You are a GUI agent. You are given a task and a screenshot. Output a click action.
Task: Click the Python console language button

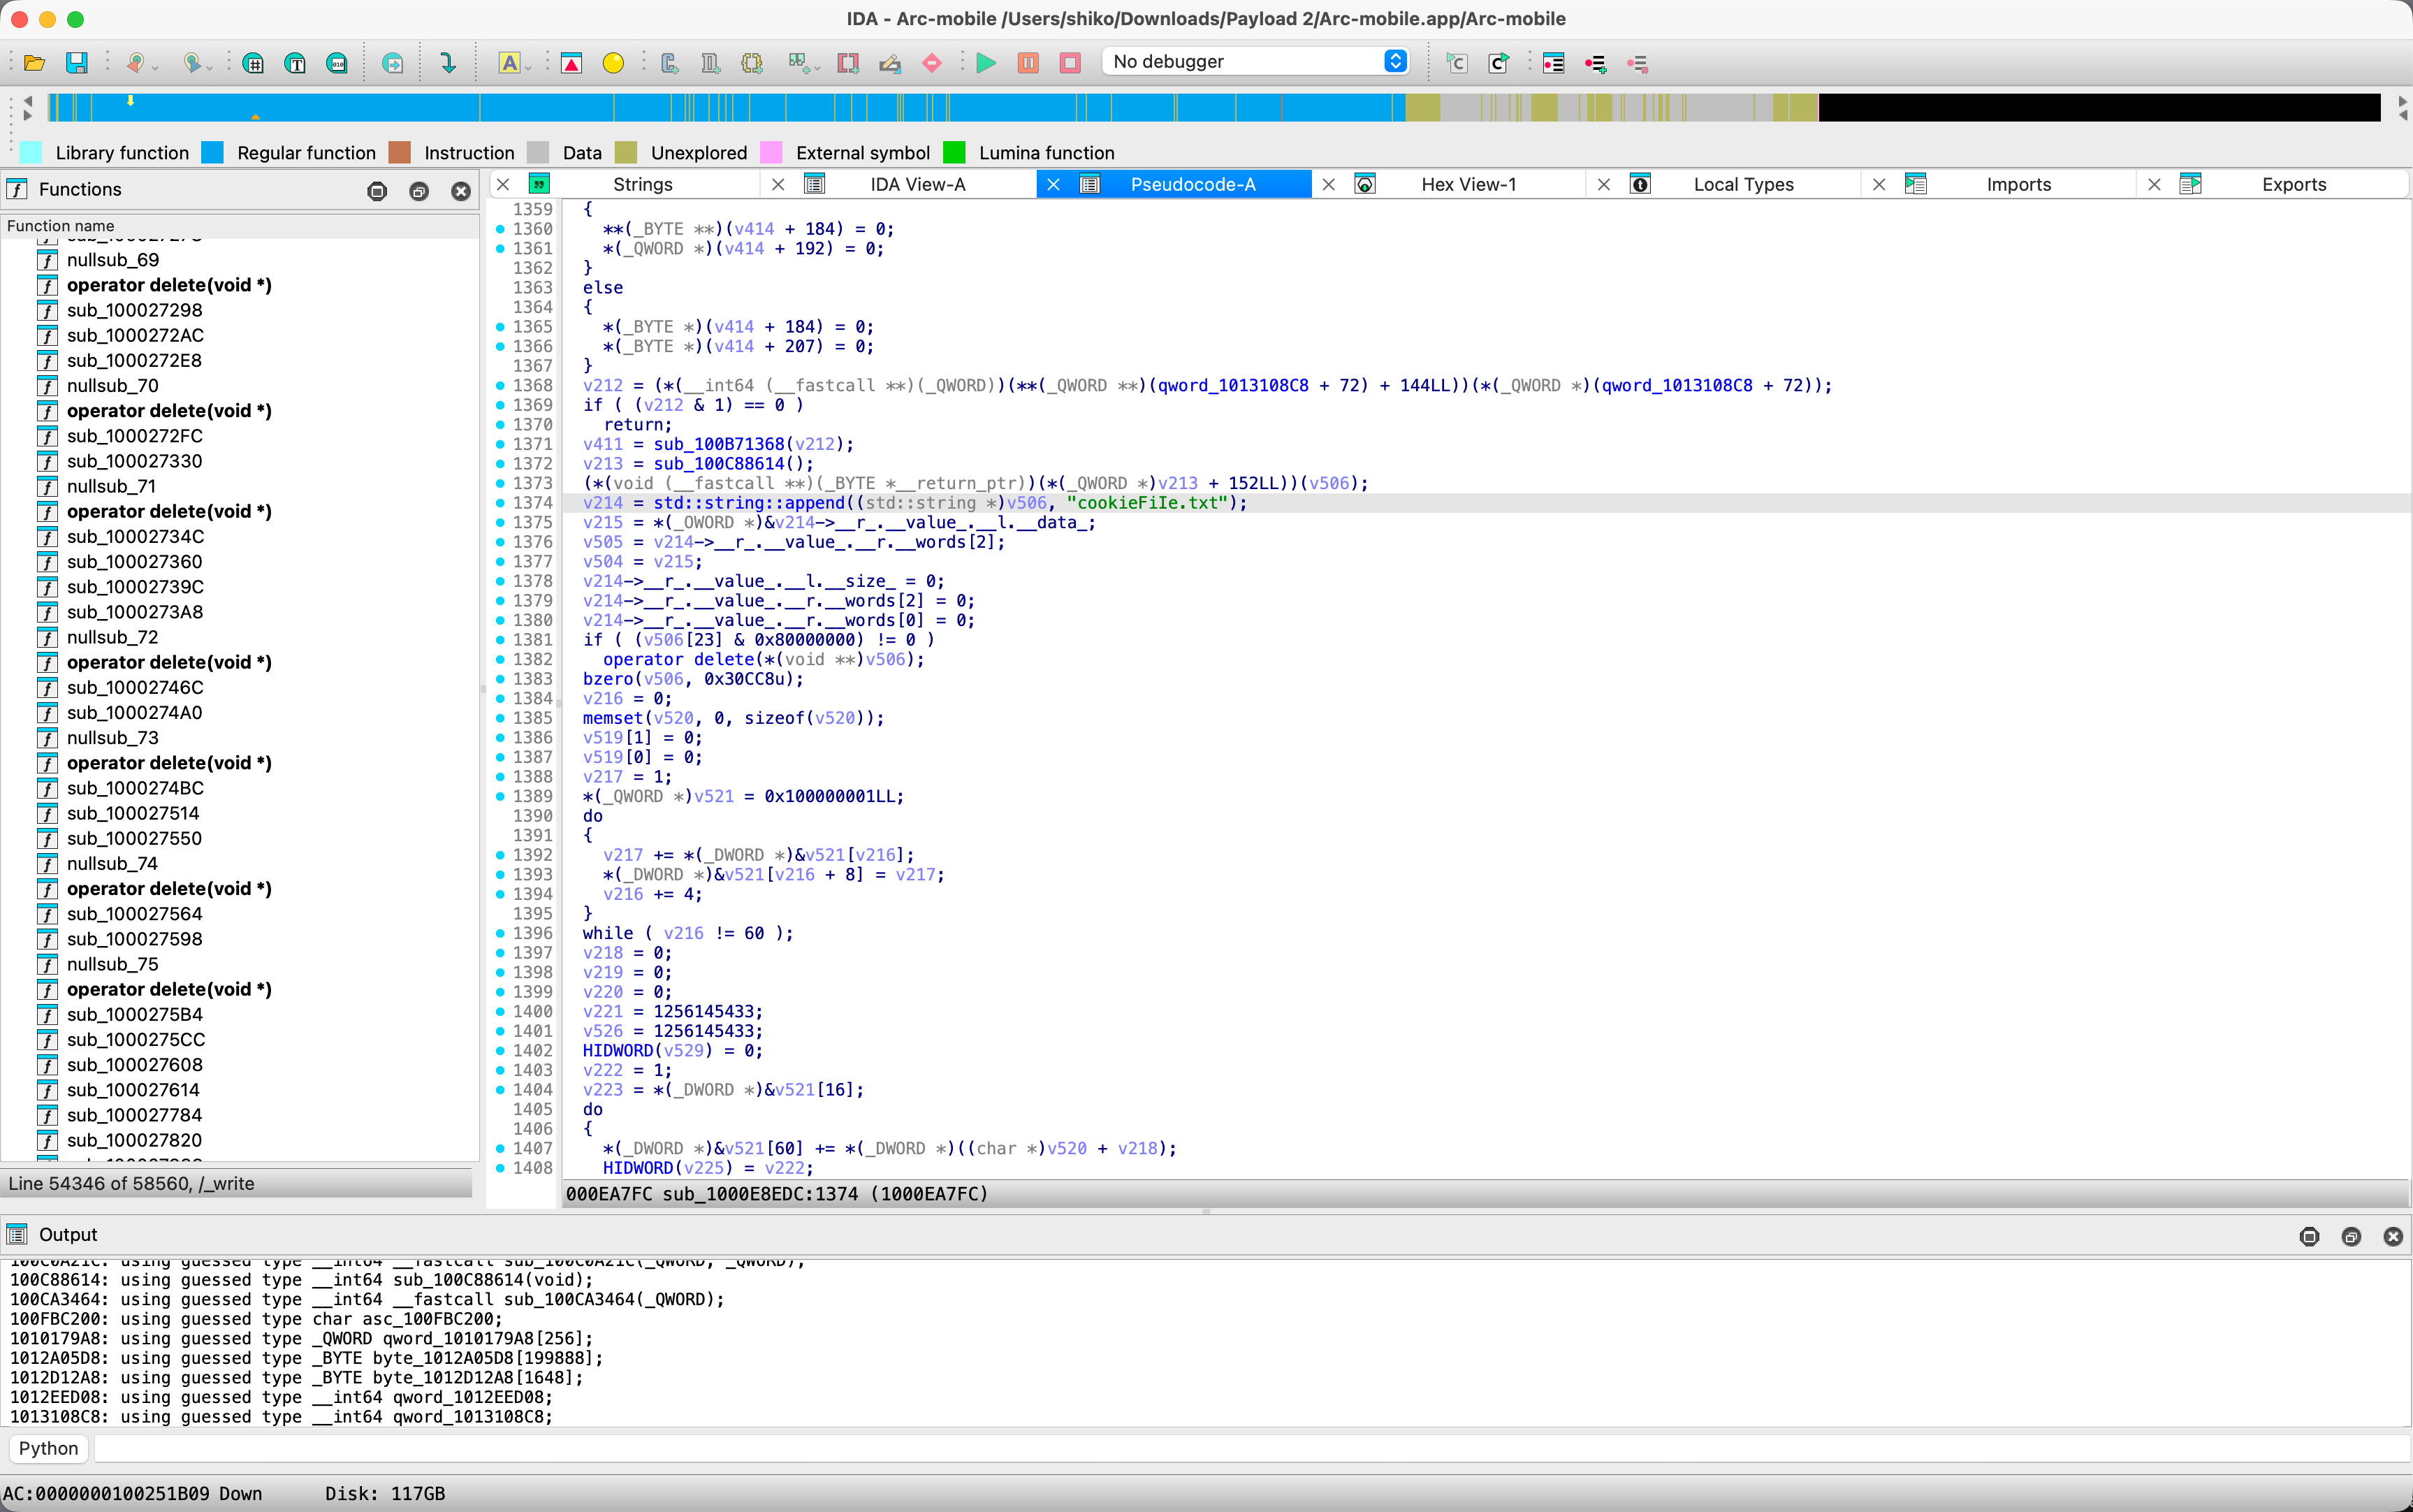pyautogui.click(x=48, y=1448)
